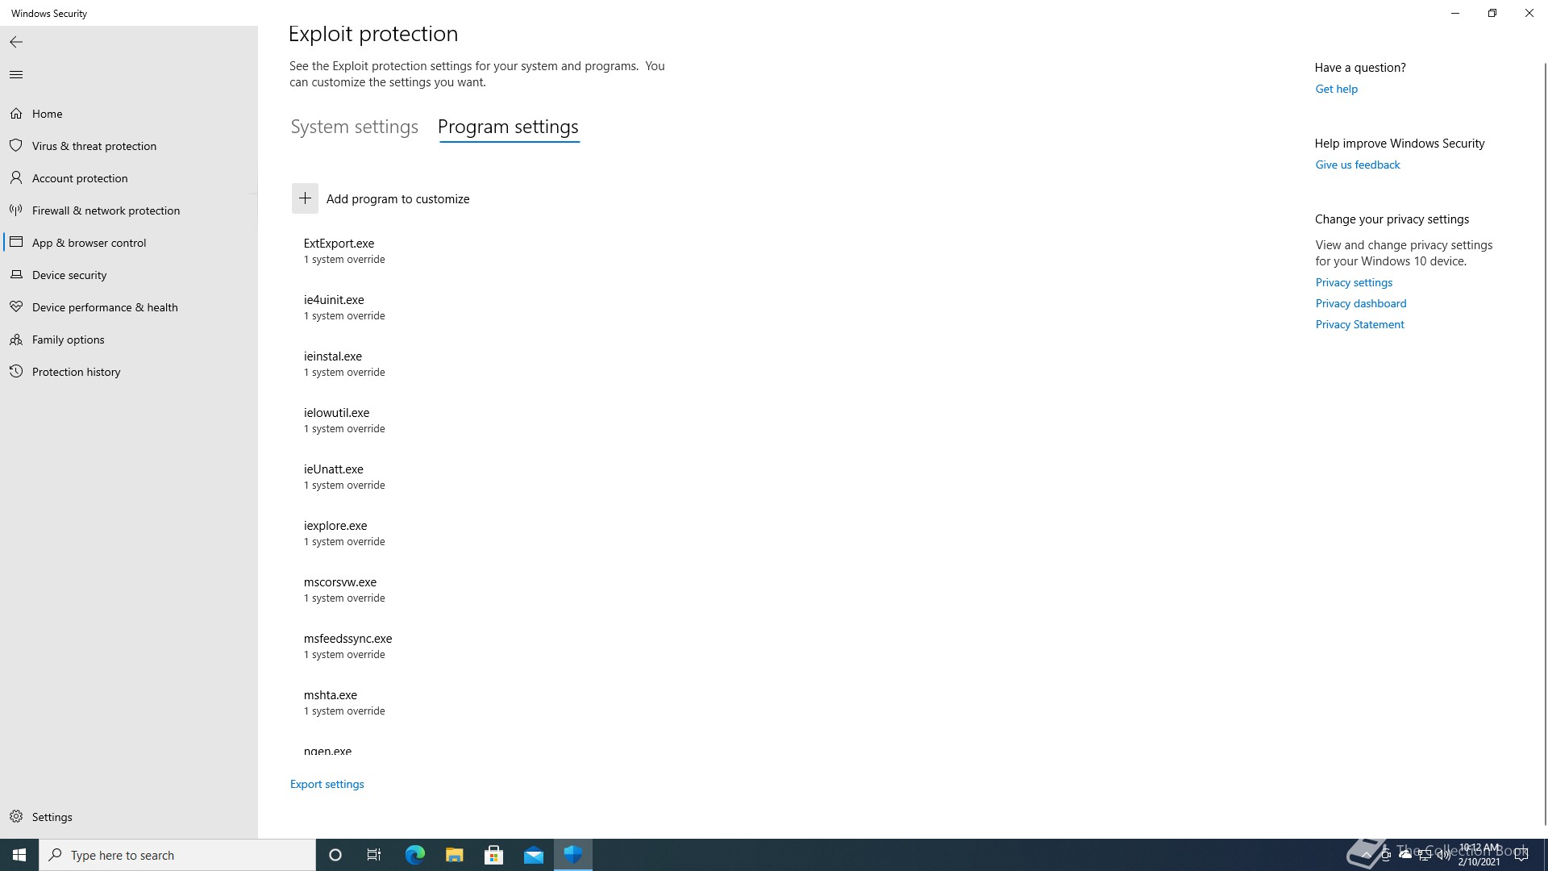Screen dimensions: 1548x871
Task: Open Settings gear in sidebar
Action: click(16, 817)
